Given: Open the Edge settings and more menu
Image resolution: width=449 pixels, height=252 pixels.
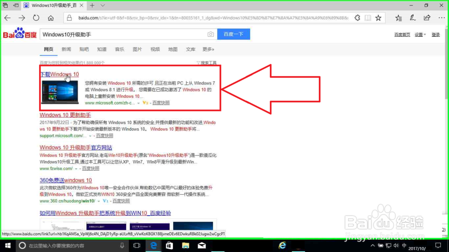Looking at the screenshot, I should point(441,18).
